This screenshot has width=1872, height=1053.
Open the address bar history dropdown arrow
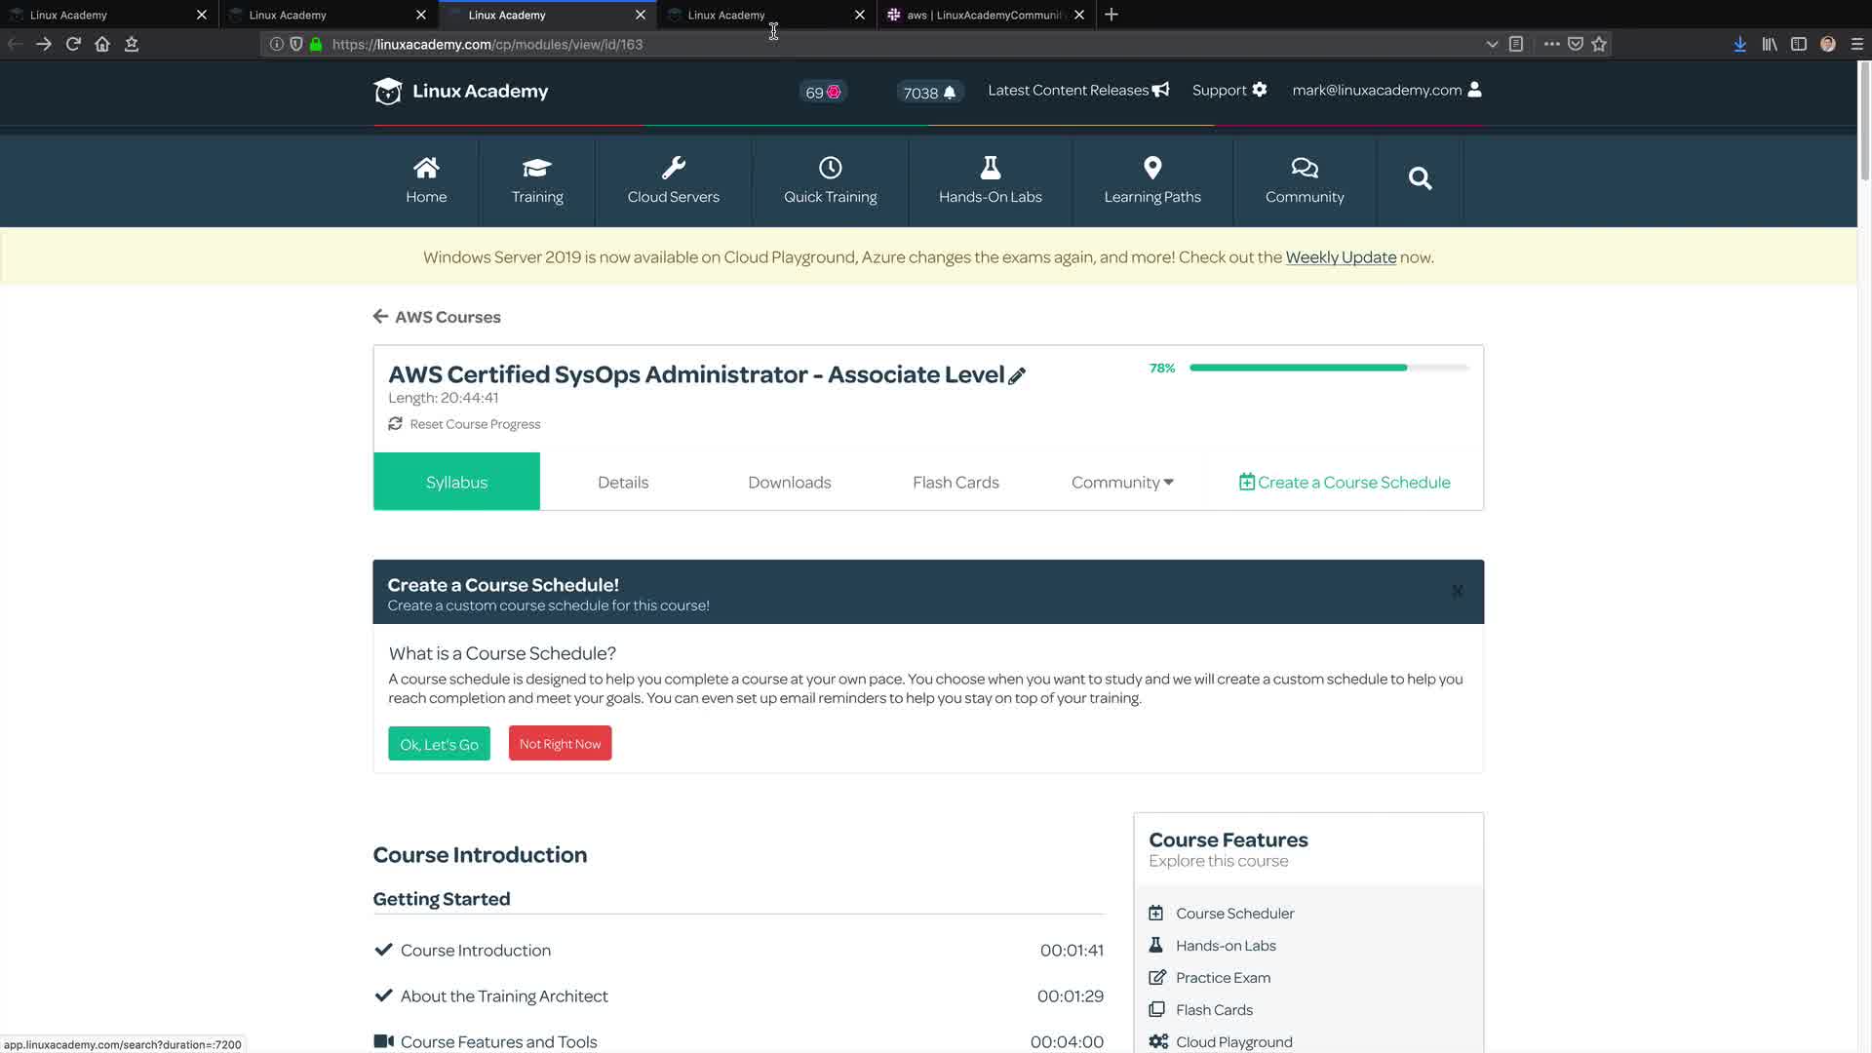click(1491, 44)
